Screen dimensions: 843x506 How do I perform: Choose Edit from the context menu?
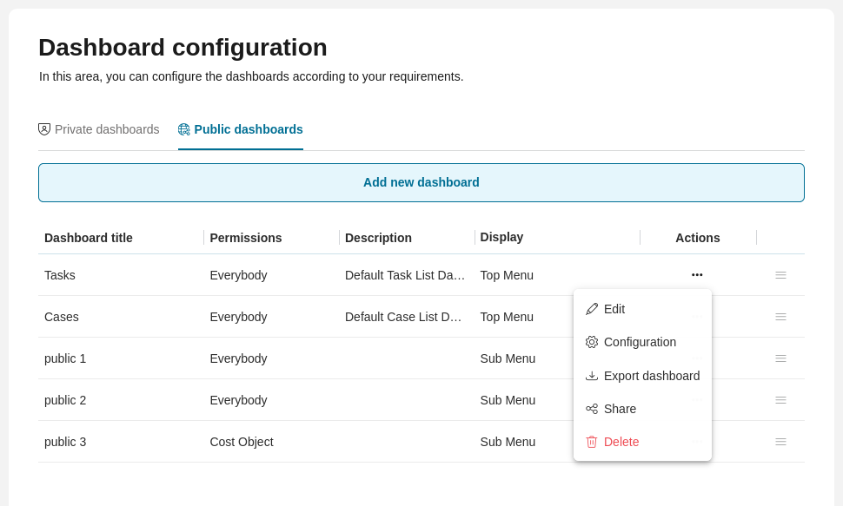(x=614, y=309)
